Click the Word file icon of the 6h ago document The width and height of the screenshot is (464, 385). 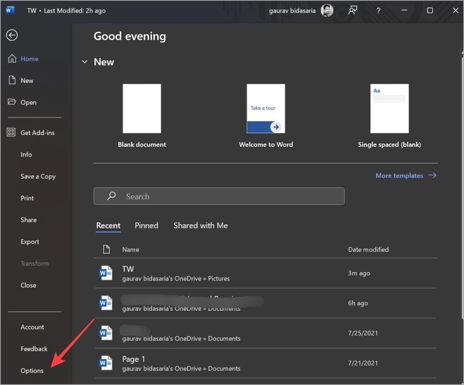(106, 303)
